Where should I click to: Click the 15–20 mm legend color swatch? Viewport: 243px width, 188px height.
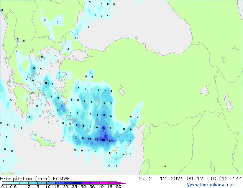coord(60,183)
